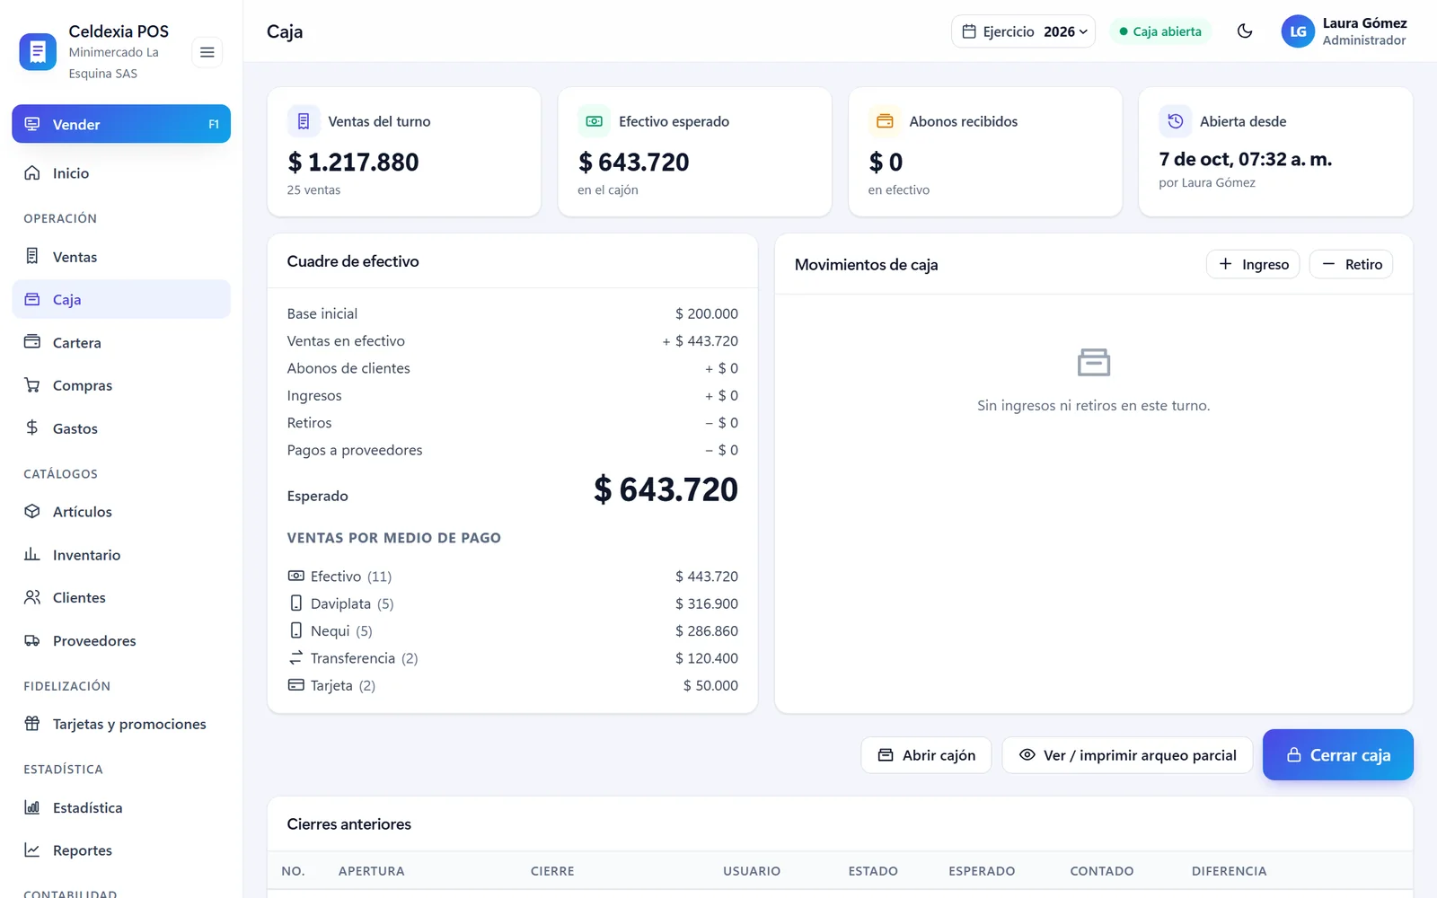Click the Efectivo (11) payment row
The height and width of the screenshot is (898, 1437).
[x=513, y=577]
